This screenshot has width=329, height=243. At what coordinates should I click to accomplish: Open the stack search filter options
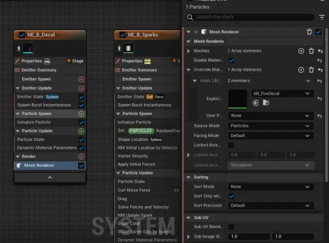[322, 17]
